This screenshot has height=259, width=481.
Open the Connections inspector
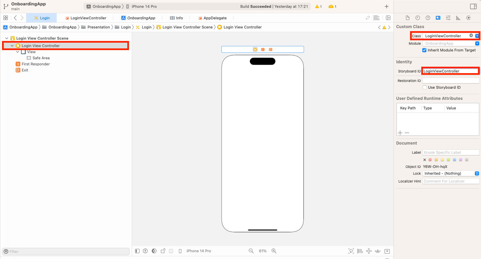point(469,18)
